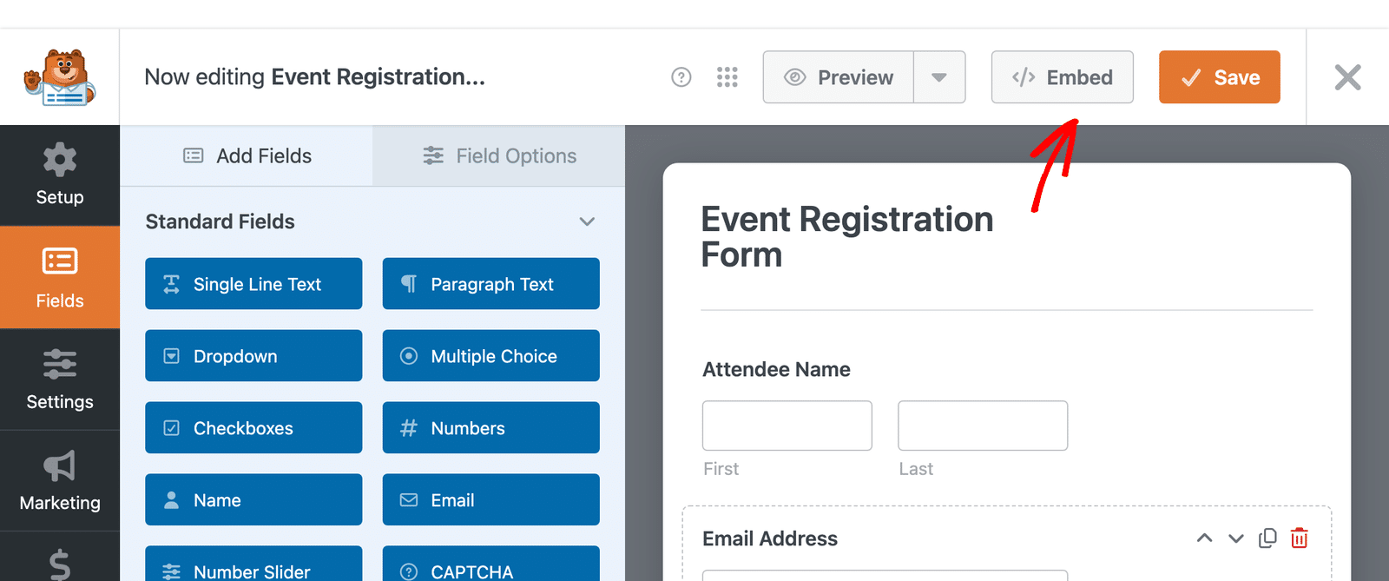Add a Name field

click(253, 500)
